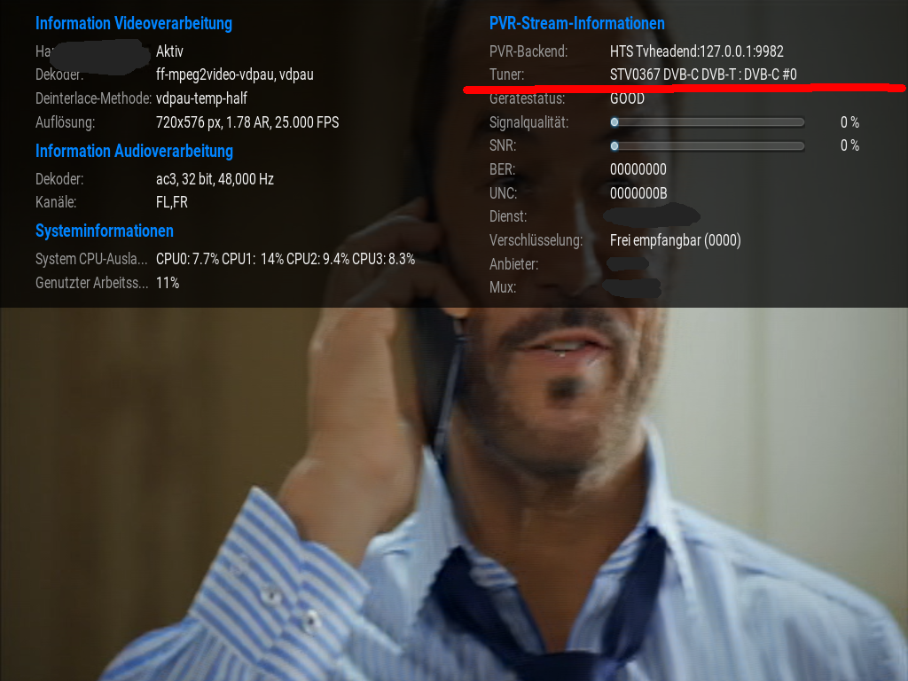Click the 'Mux:' label
This screenshot has height=681, width=908.
tap(503, 287)
